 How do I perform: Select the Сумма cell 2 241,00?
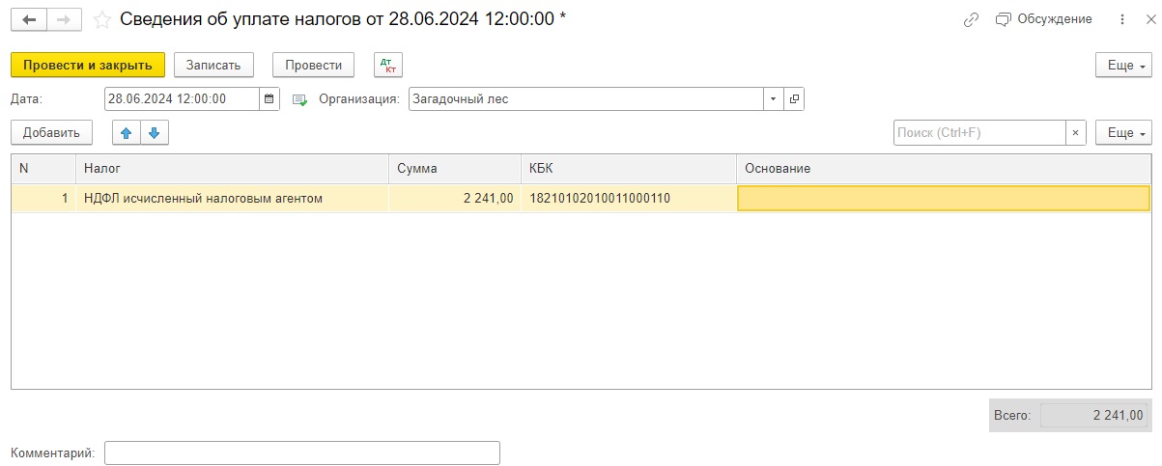coord(455,199)
